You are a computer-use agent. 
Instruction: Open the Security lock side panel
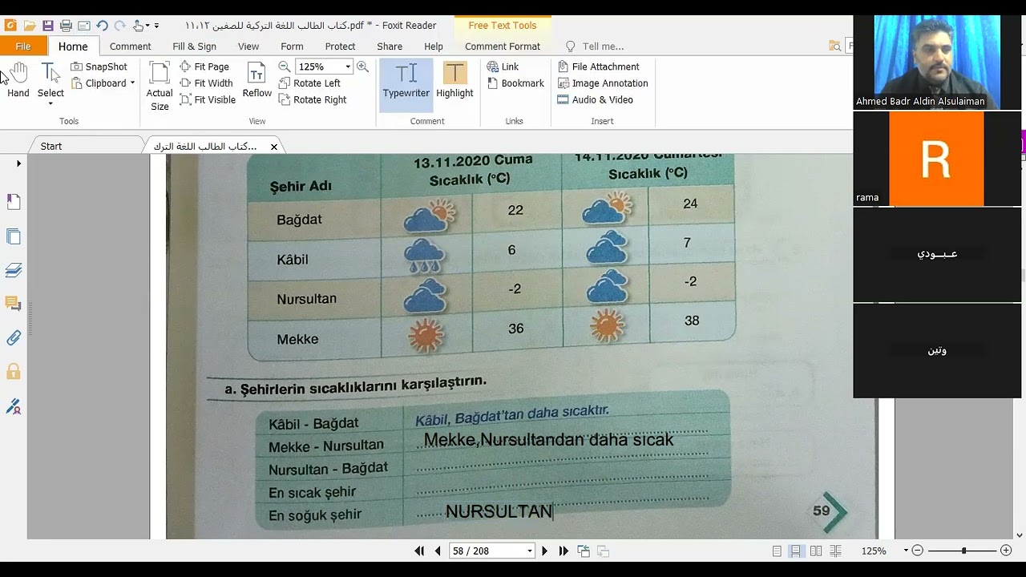tap(14, 372)
